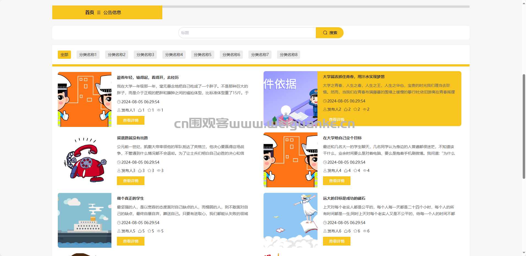Screen dimensions: 526x256
Task: Focus the 标题 search input field
Action: click(247, 33)
